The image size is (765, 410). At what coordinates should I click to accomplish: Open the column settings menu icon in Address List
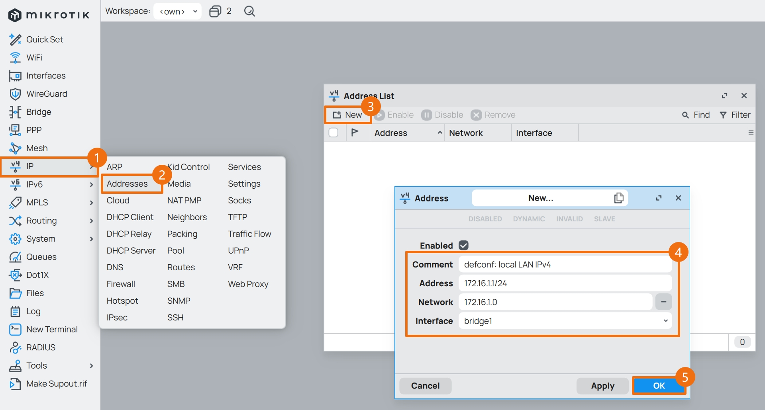pyautogui.click(x=751, y=133)
